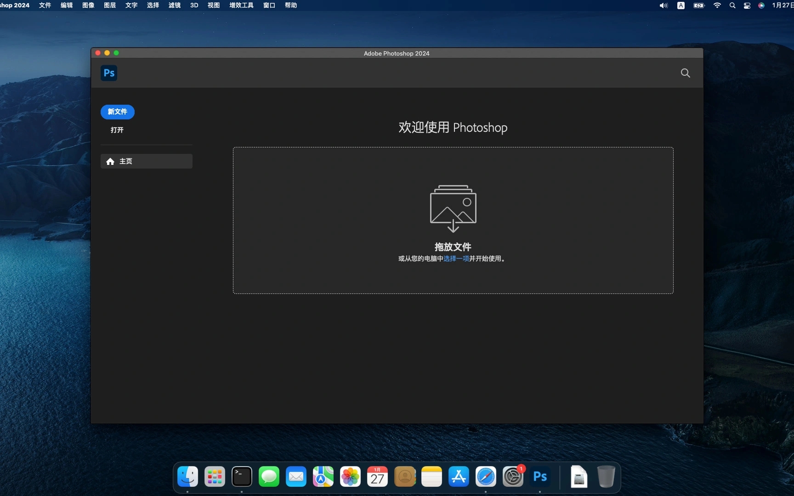The height and width of the screenshot is (496, 794).
Task: Open the document file icon in the Dock
Action: click(579, 477)
